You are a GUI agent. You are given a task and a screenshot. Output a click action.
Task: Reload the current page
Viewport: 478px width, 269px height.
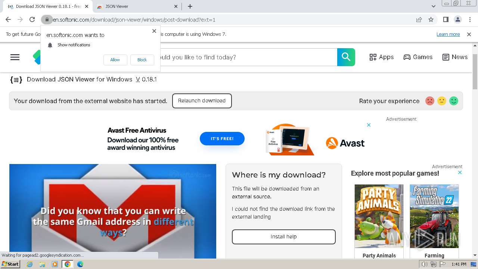(x=32, y=19)
